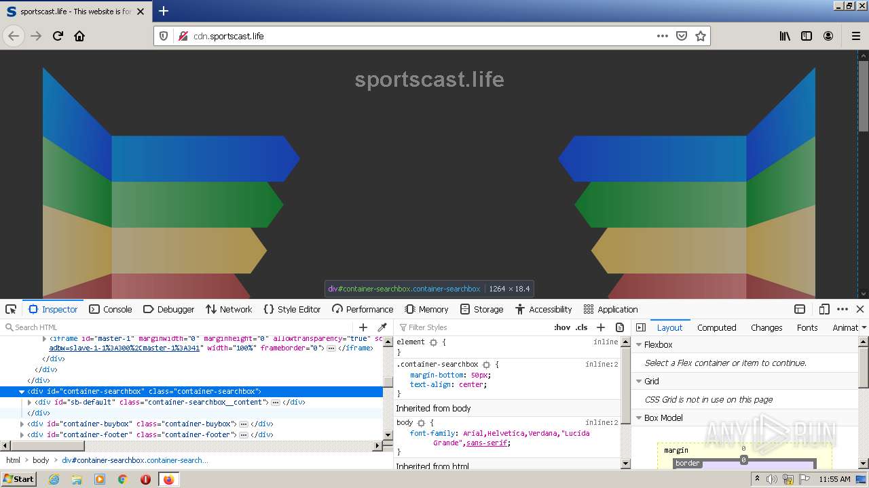Screen dimensions: 869x488
Task: Open the Storage inspector tab
Action: [481, 309]
